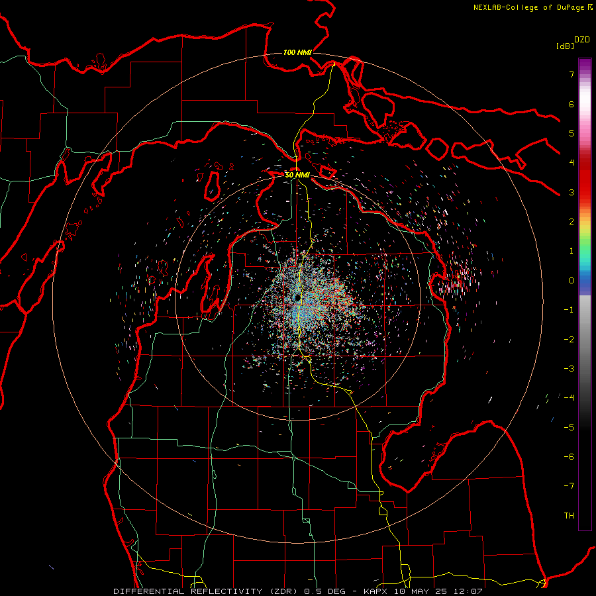This screenshot has width=596, height=596.
Task: Click the KAPX station identifier in caption
Action: coord(375,591)
